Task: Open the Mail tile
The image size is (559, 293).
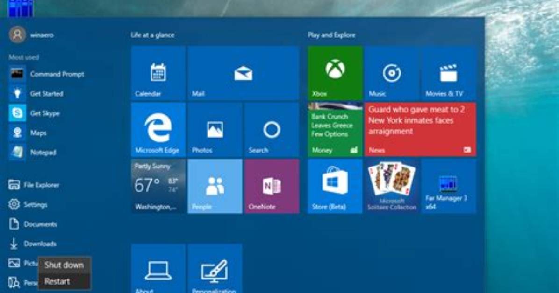Action: (x=243, y=73)
